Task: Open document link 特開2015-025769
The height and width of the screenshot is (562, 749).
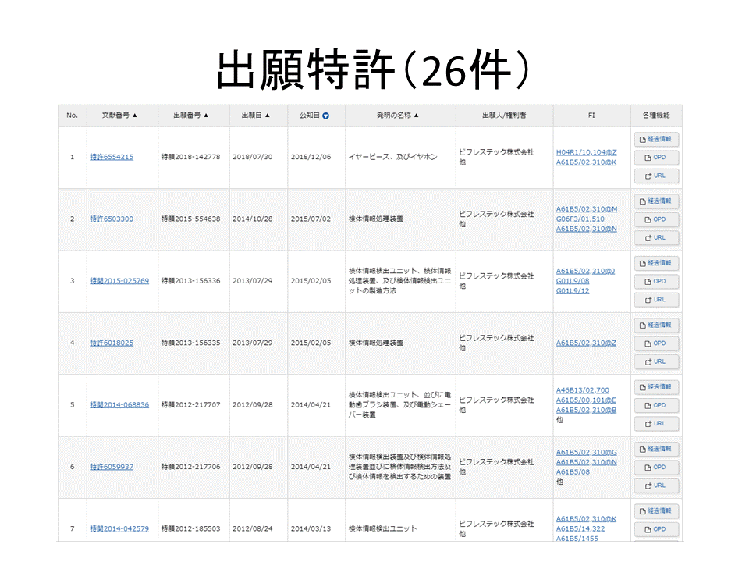Action: tap(119, 281)
